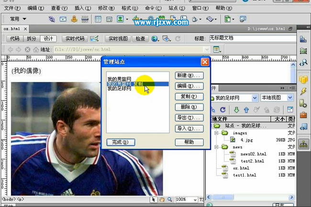This screenshot has height=207, width=311.
Task: Open the 站点(S) menu
Action: pyautogui.click(x=177, y=8)
